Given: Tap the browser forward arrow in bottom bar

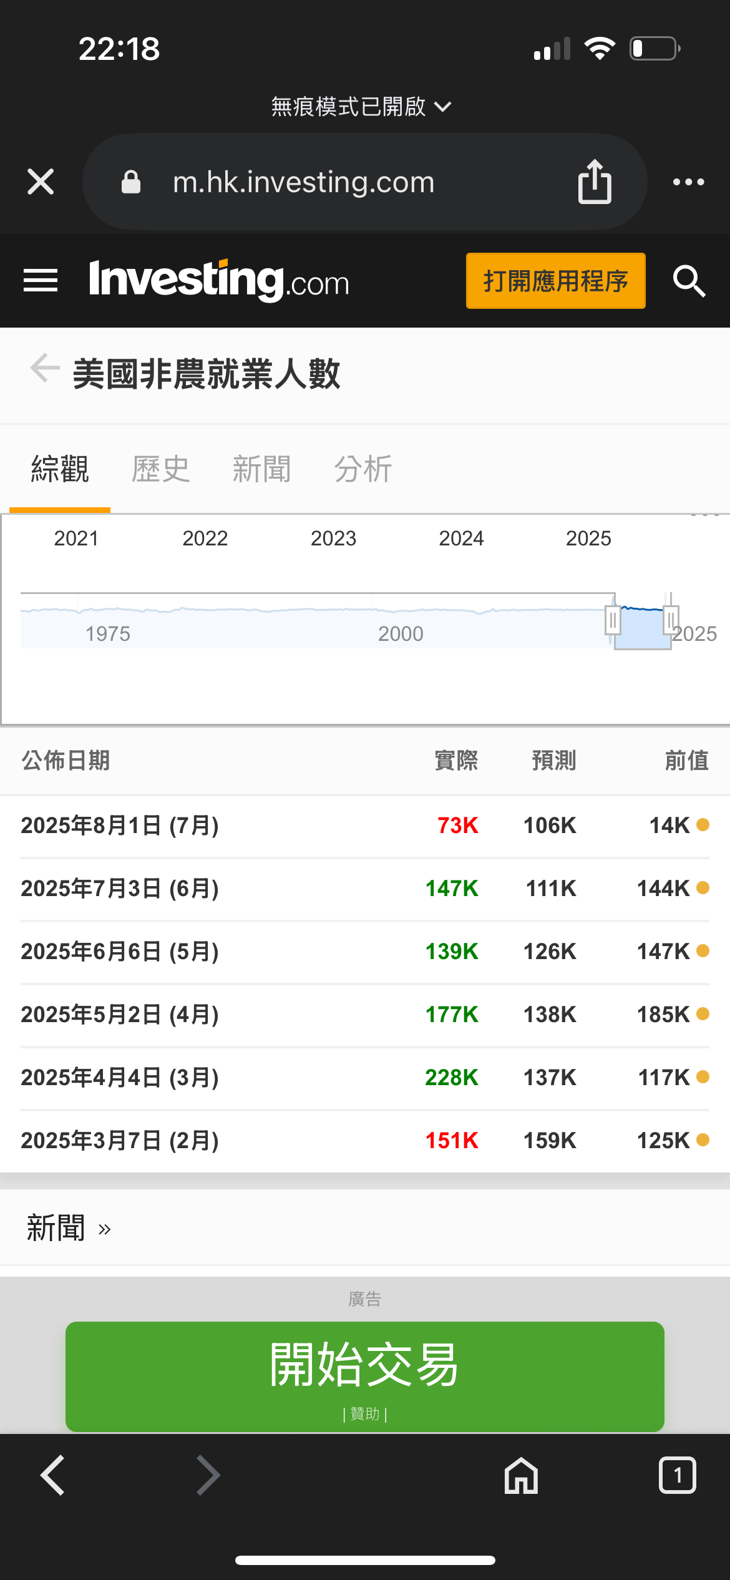Looking at the screenshot, I should [x=208, y=1475].
